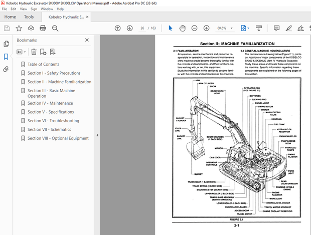
Task: Find current bookmark icon
Action: click(x=53, y=52)
